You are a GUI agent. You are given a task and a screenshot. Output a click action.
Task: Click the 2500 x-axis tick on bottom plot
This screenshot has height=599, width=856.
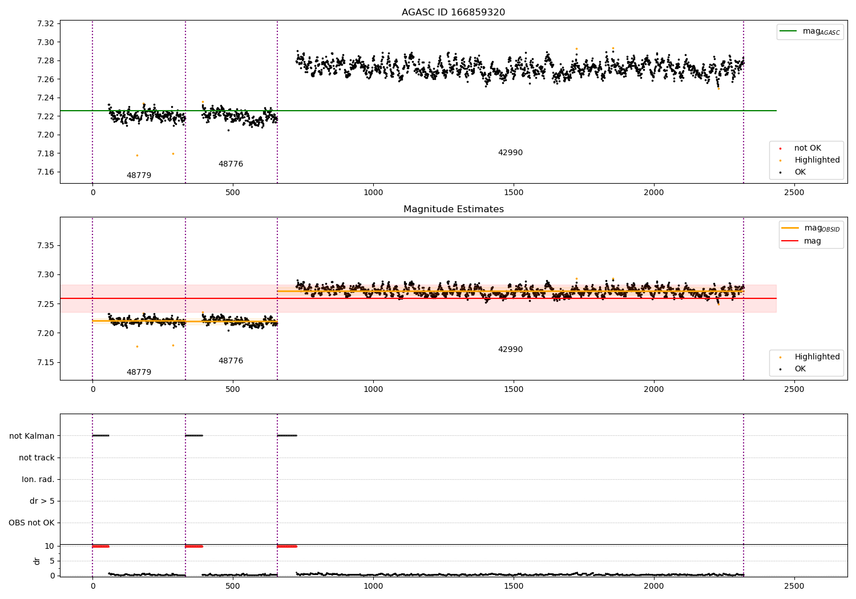[794, 586]
